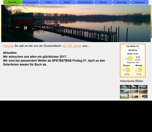
Task: Open the first historic picture thumbnail
Action: 124,87
